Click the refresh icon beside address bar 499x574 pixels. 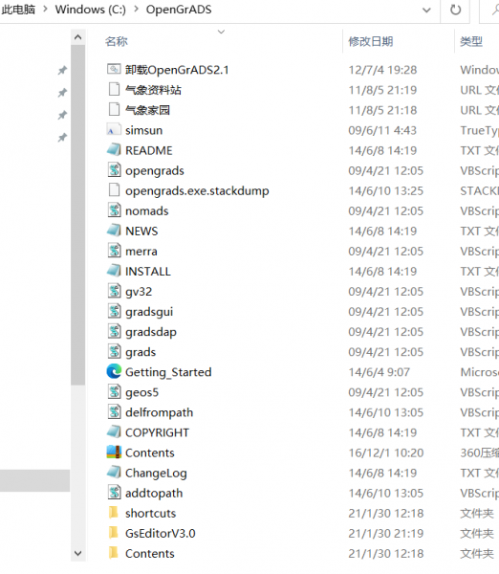[455, 10]
